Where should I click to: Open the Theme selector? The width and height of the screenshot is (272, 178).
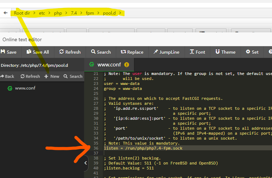225,52
